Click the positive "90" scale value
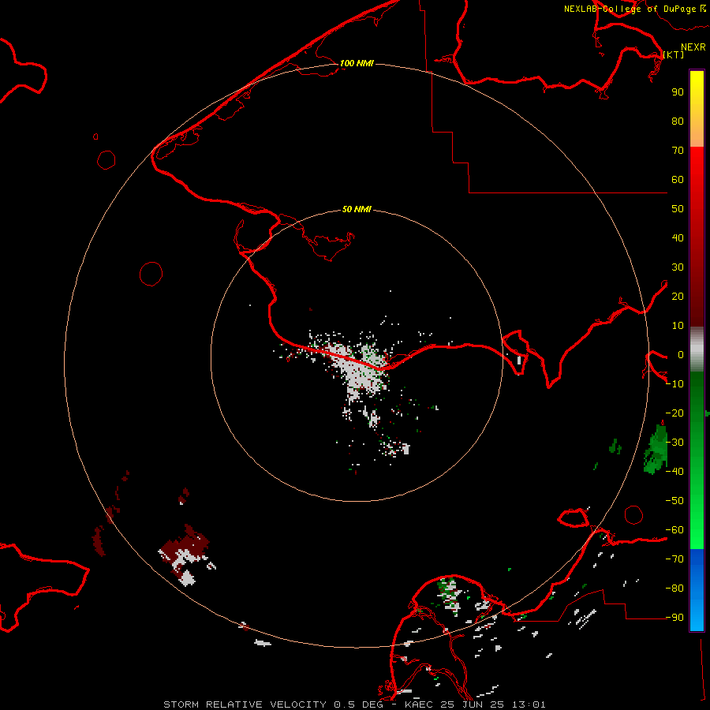Viewport: 710px width, 710px height. [678, 92]
